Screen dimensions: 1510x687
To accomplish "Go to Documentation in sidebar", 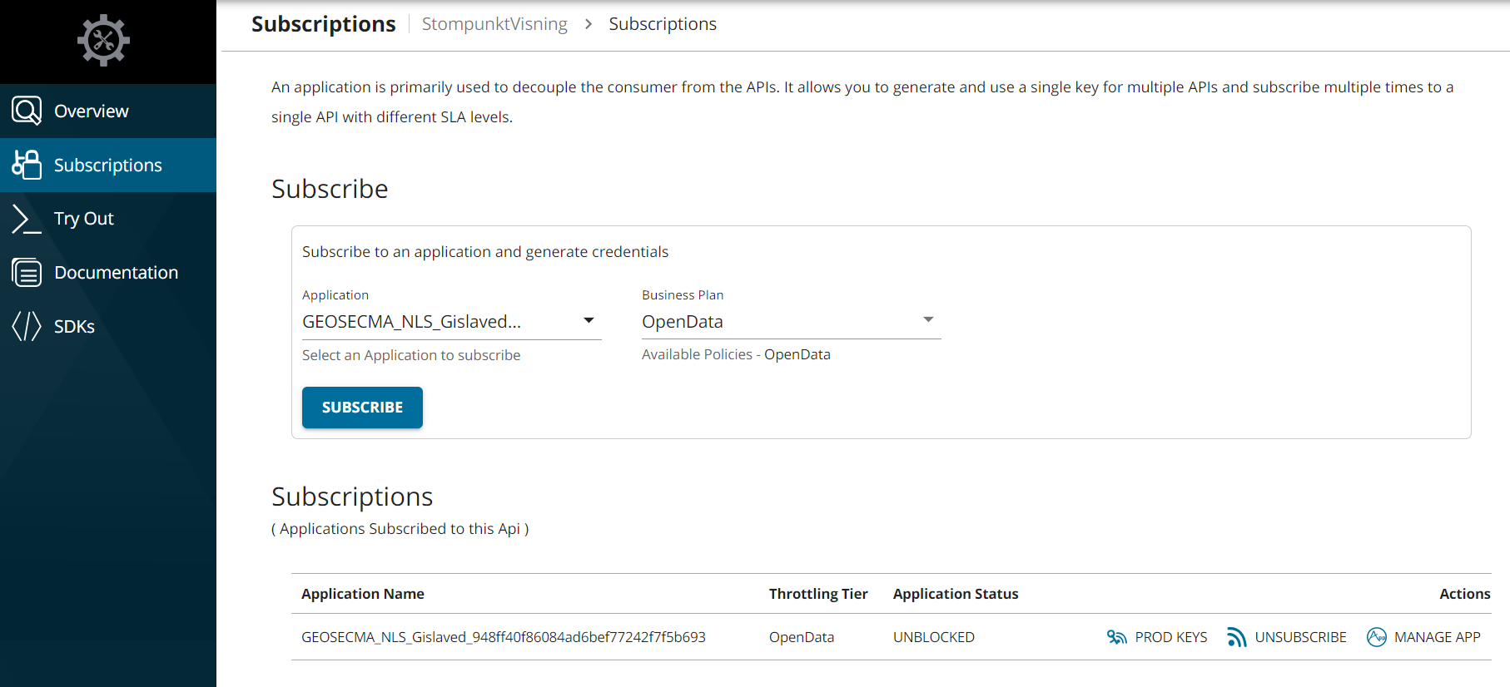I will point(116,273).
